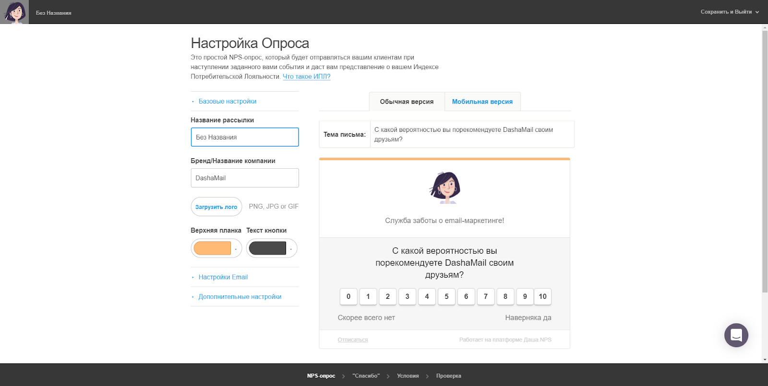Viewport: 768px width, 386px height.
Task: Click the Работает на платформе Даша.NPS link
Action: (505, 340)
